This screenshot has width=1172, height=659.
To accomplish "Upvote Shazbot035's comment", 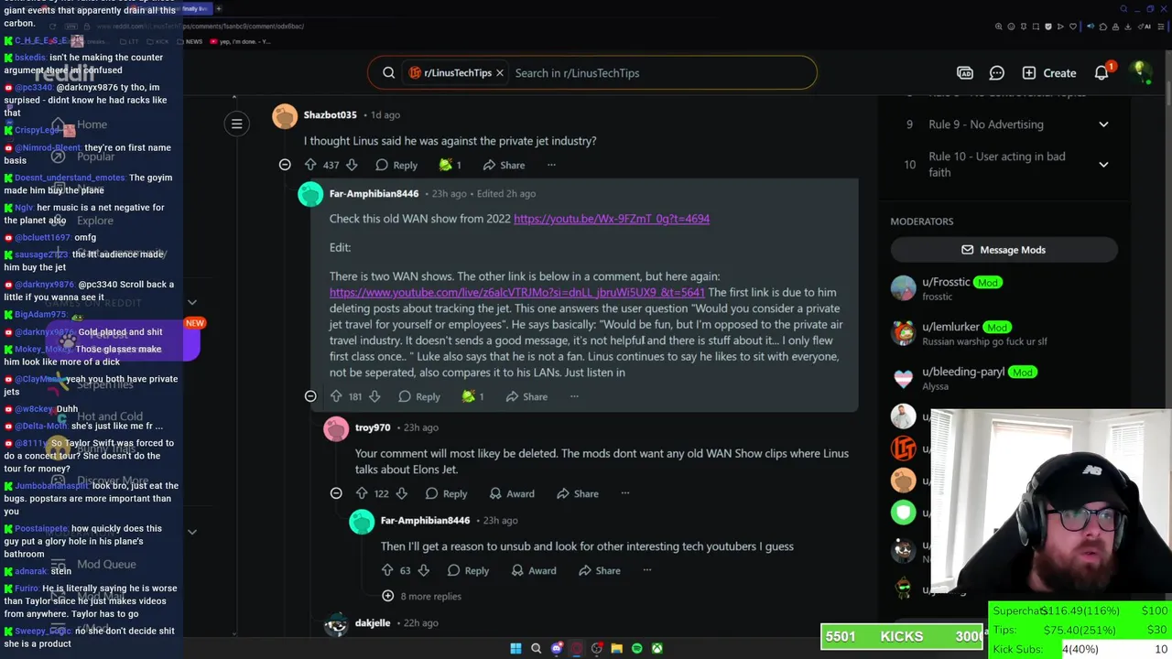I will pos(310,165).
